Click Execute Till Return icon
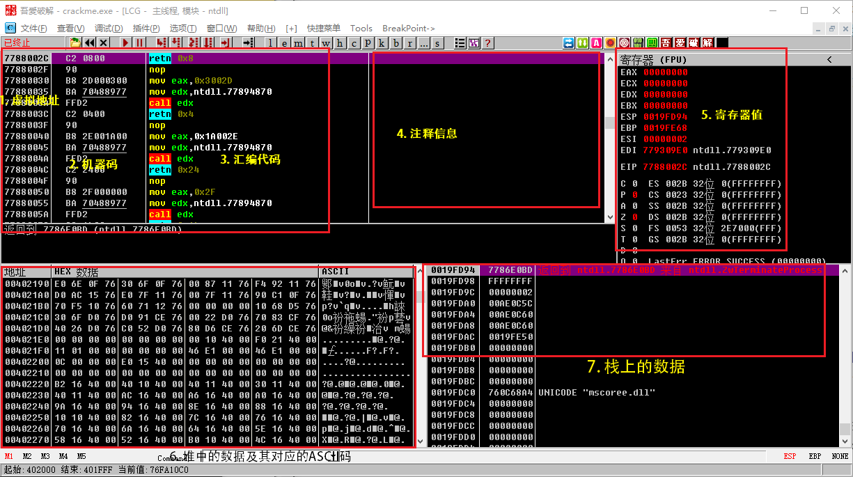This screenshot has height=477, width=853. point(225,43)
